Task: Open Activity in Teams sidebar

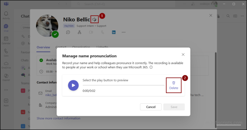Action: click(x=6, y=15)
